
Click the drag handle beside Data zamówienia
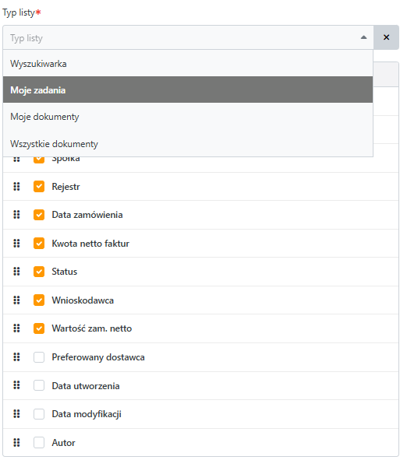click(16, 215)
